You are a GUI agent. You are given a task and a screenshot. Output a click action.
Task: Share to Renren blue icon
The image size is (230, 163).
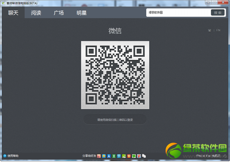tap(109, 156)
